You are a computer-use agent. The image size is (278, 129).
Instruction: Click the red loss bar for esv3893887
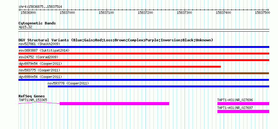click(144, 54)
